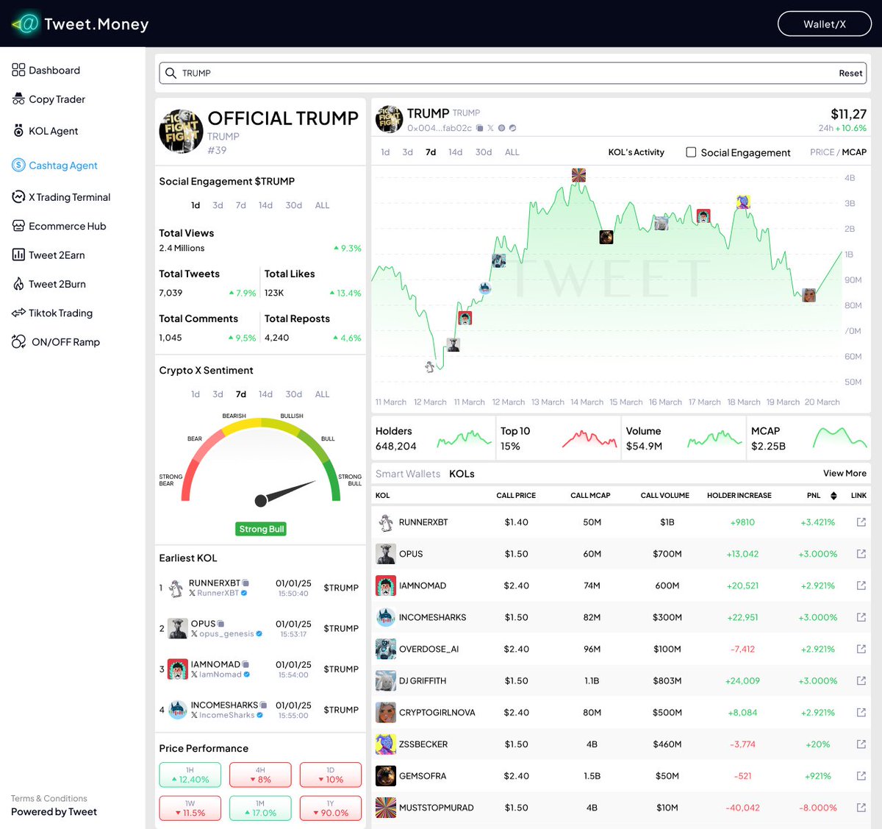Switch chart to PRICE view
The height and width of the screenshot is (829, 882).
coord(822,152)
